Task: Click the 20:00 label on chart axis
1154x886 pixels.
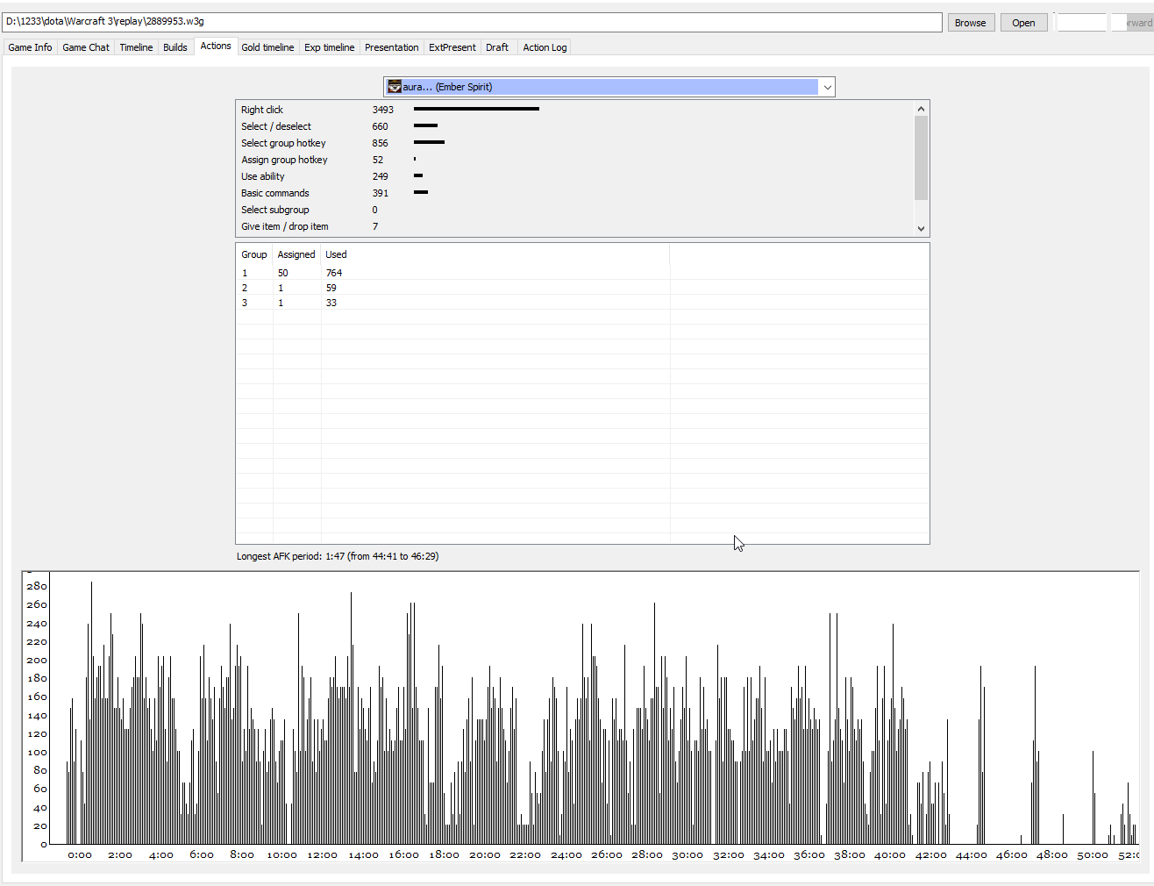Action: pos(485,854)
